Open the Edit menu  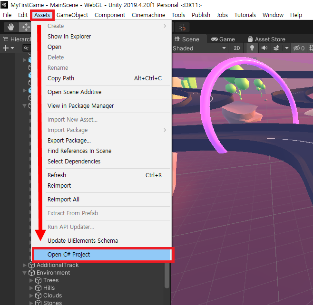tap(23, 15)
